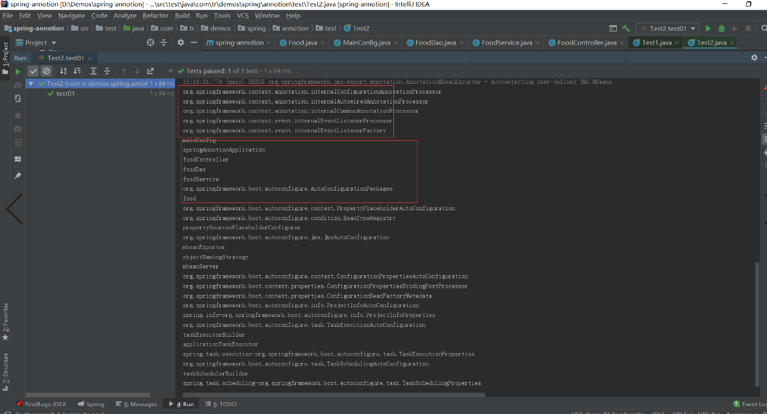The image size is (767, 414).
Task: Open the Refactor menu
Action: tap(155, 15)
